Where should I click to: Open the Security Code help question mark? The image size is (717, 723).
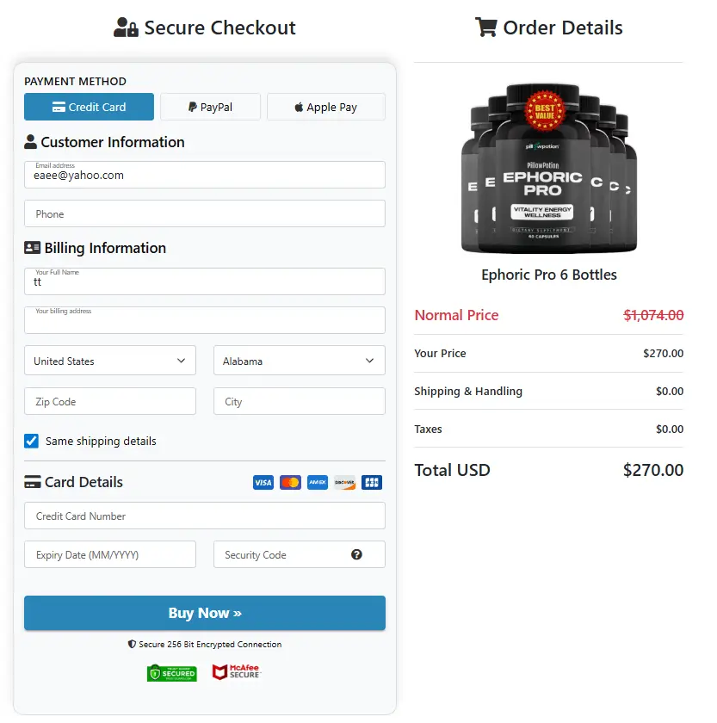[356, 554]
